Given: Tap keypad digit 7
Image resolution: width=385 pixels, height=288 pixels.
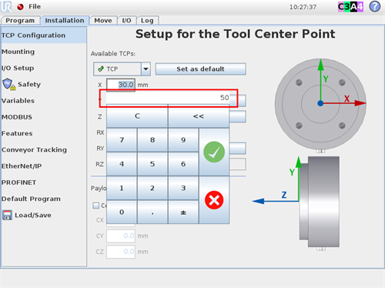Looking at the screenshot, I should click(x=122, y=140).
